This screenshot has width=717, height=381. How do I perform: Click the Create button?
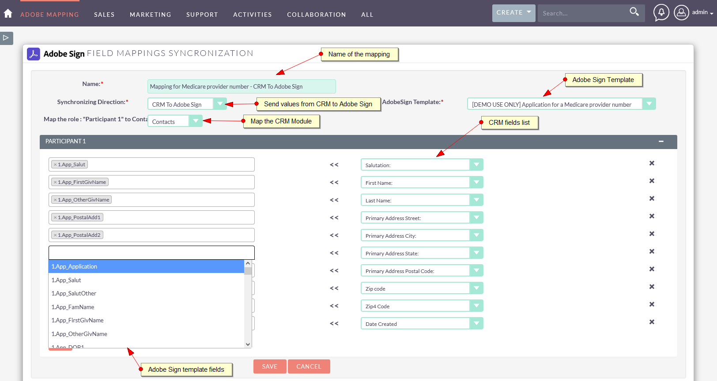(x=514, y=13)
